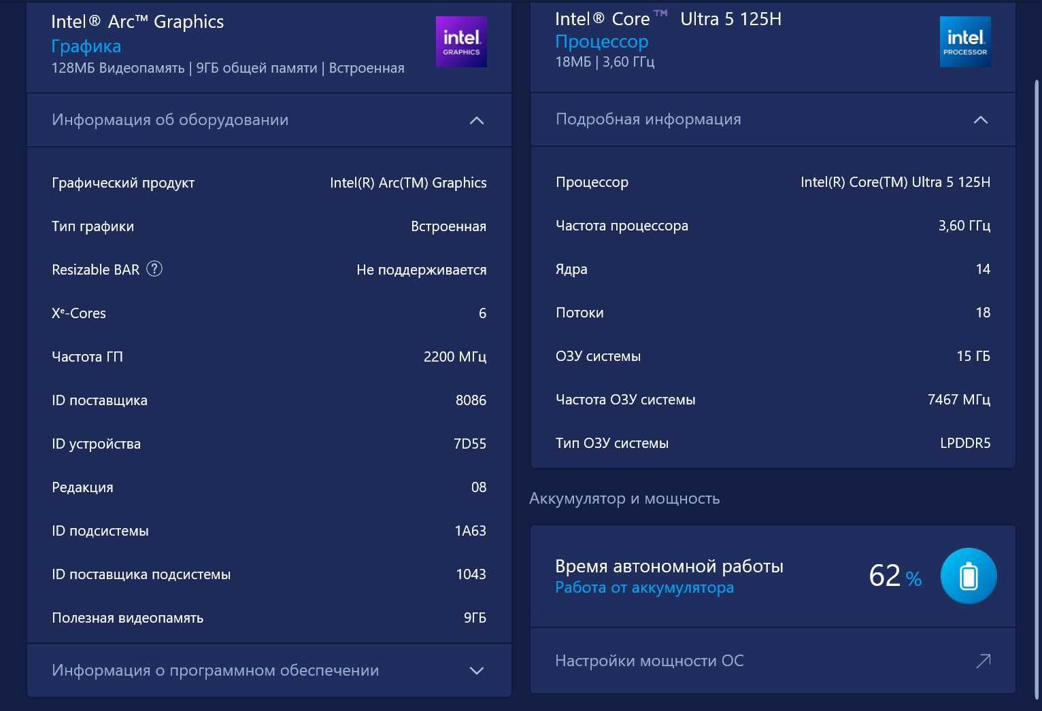Select subsystem ID value 1A63
The width and height of the screenshot is (1042, 711).
click(x=471, y=531)
